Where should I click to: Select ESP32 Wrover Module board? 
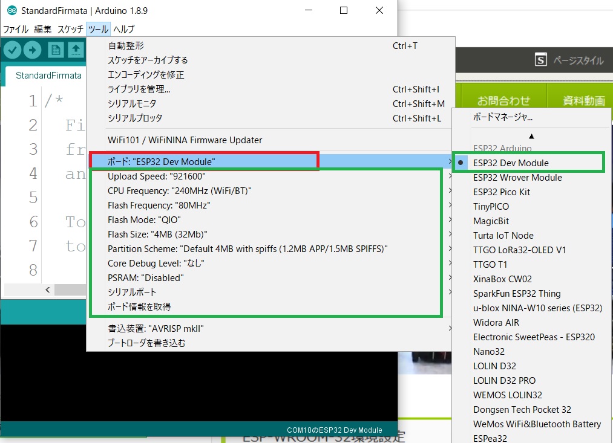pos(532,177)
